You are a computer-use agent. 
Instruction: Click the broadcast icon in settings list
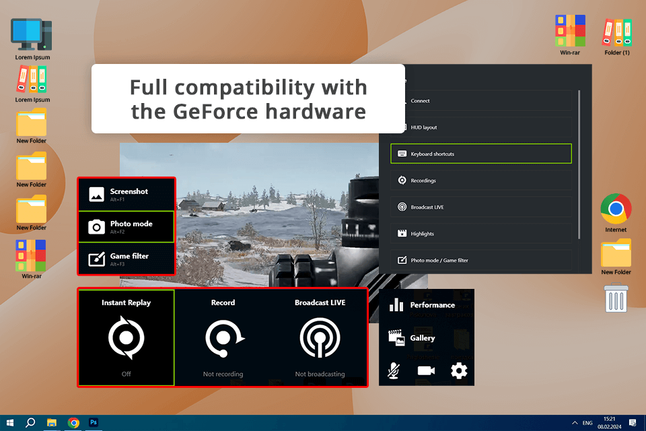(x=402, y=207)
